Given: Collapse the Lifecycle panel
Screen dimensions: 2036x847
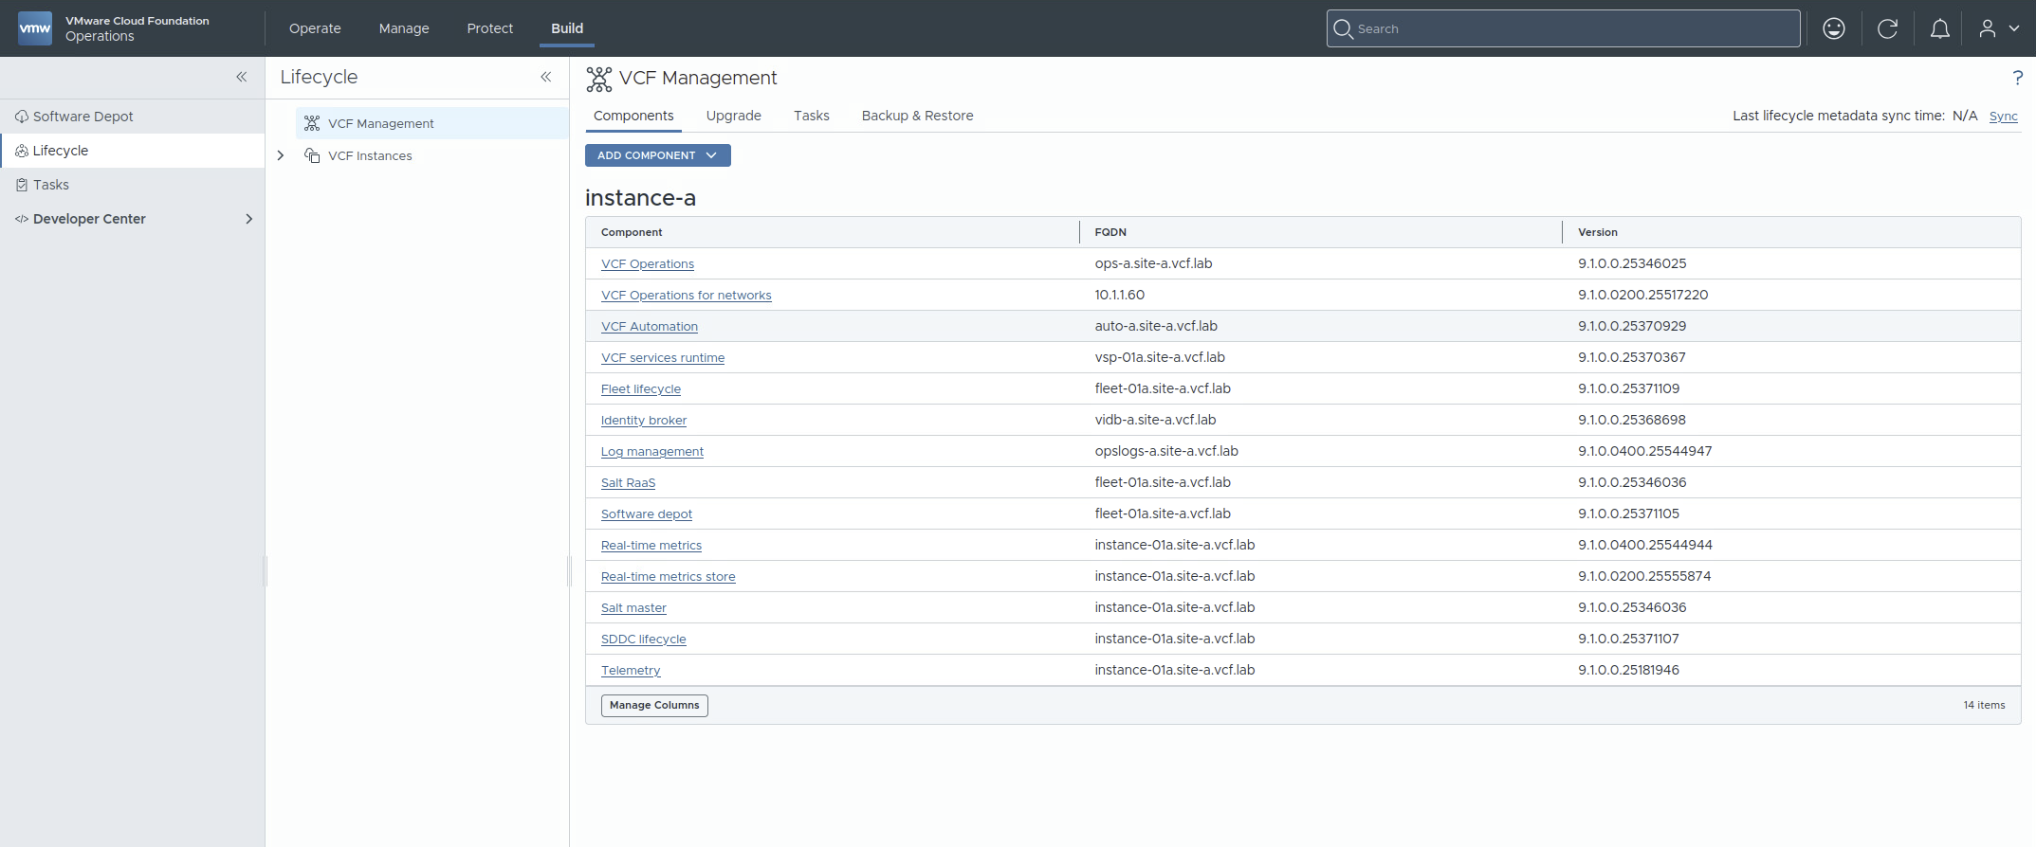Looking at the screenshot, I should click(546, 77).
